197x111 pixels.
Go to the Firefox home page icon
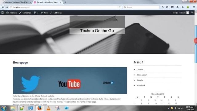(183, 7)
